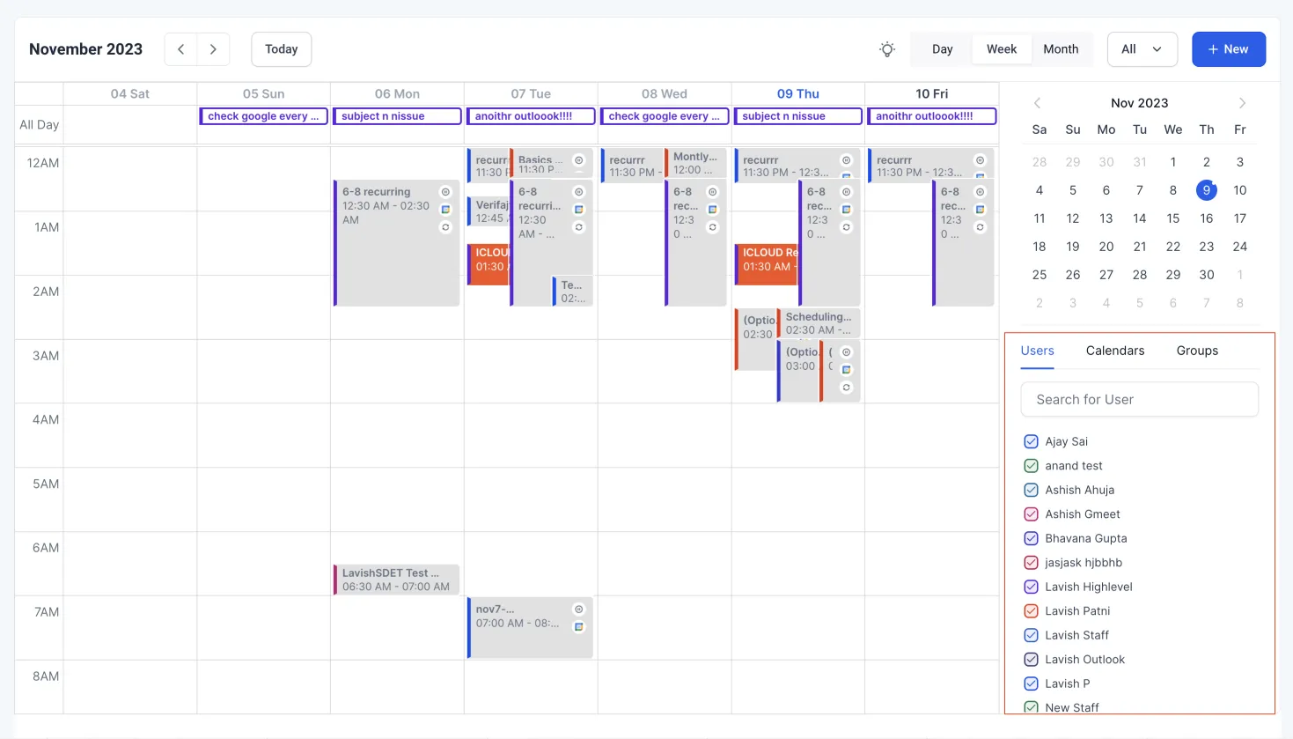Go to next week with right arrow
Viewport: 1293px width, 739px height.
pyautogui.click(x=213, y=49)
